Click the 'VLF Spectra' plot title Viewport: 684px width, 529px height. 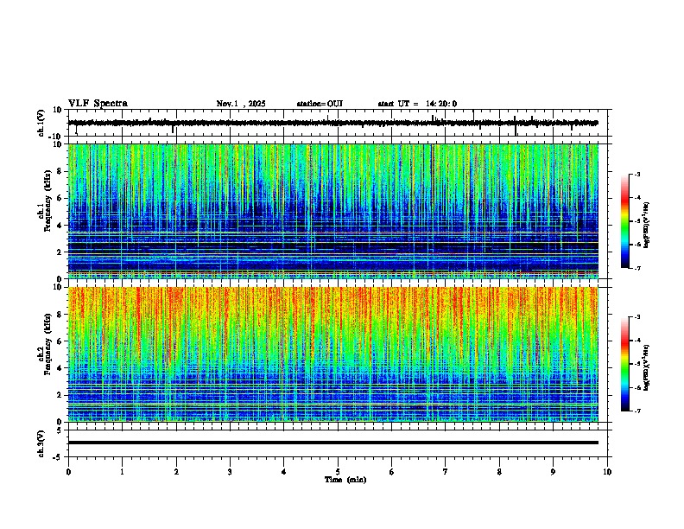tap(98, 103)
